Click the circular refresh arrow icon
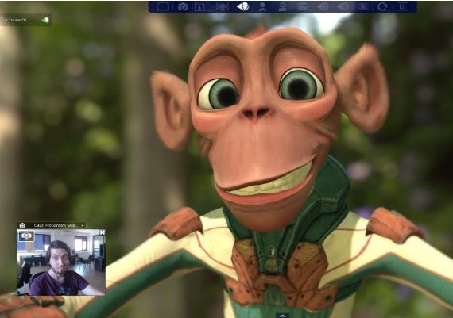This screenshot has height=318, width=453. [x=382, y=6]
